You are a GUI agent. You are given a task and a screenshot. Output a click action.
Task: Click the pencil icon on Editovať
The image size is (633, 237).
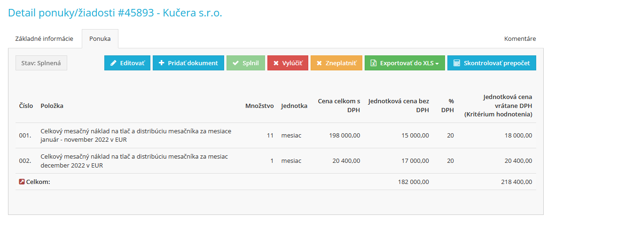point(113,63)
